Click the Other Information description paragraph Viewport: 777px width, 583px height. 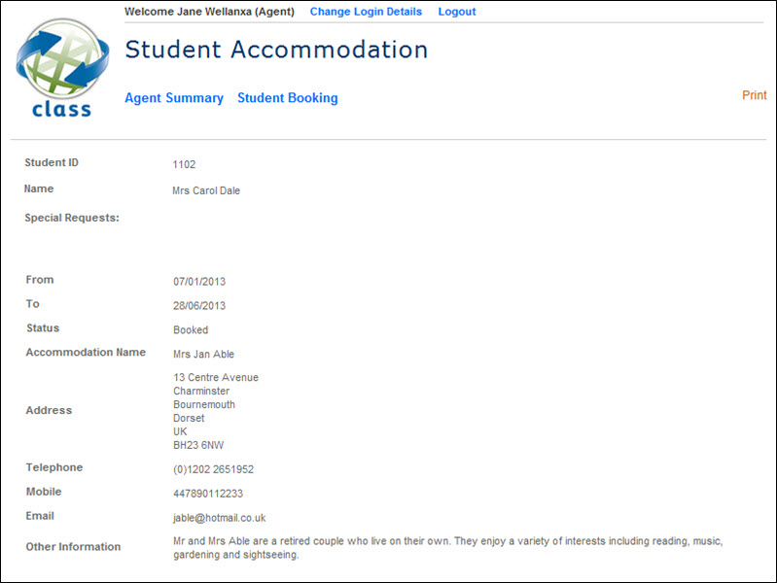click(x=447, y=548)
